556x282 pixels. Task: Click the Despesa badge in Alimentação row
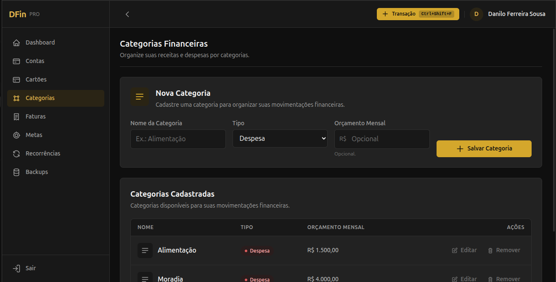[x=257, y=251]
